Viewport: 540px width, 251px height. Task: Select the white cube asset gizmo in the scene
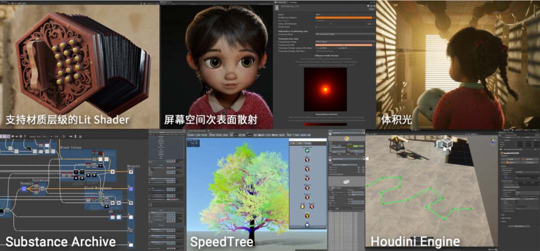point(447,143)
